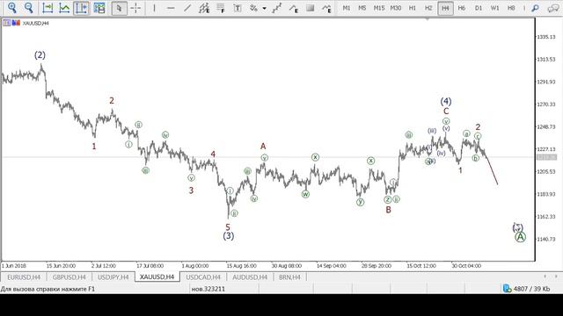
Task: Select the text label tool
Action: pyautogui.click(x=238, y=8)
